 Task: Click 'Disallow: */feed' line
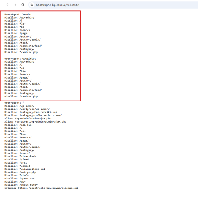[16, 160]
